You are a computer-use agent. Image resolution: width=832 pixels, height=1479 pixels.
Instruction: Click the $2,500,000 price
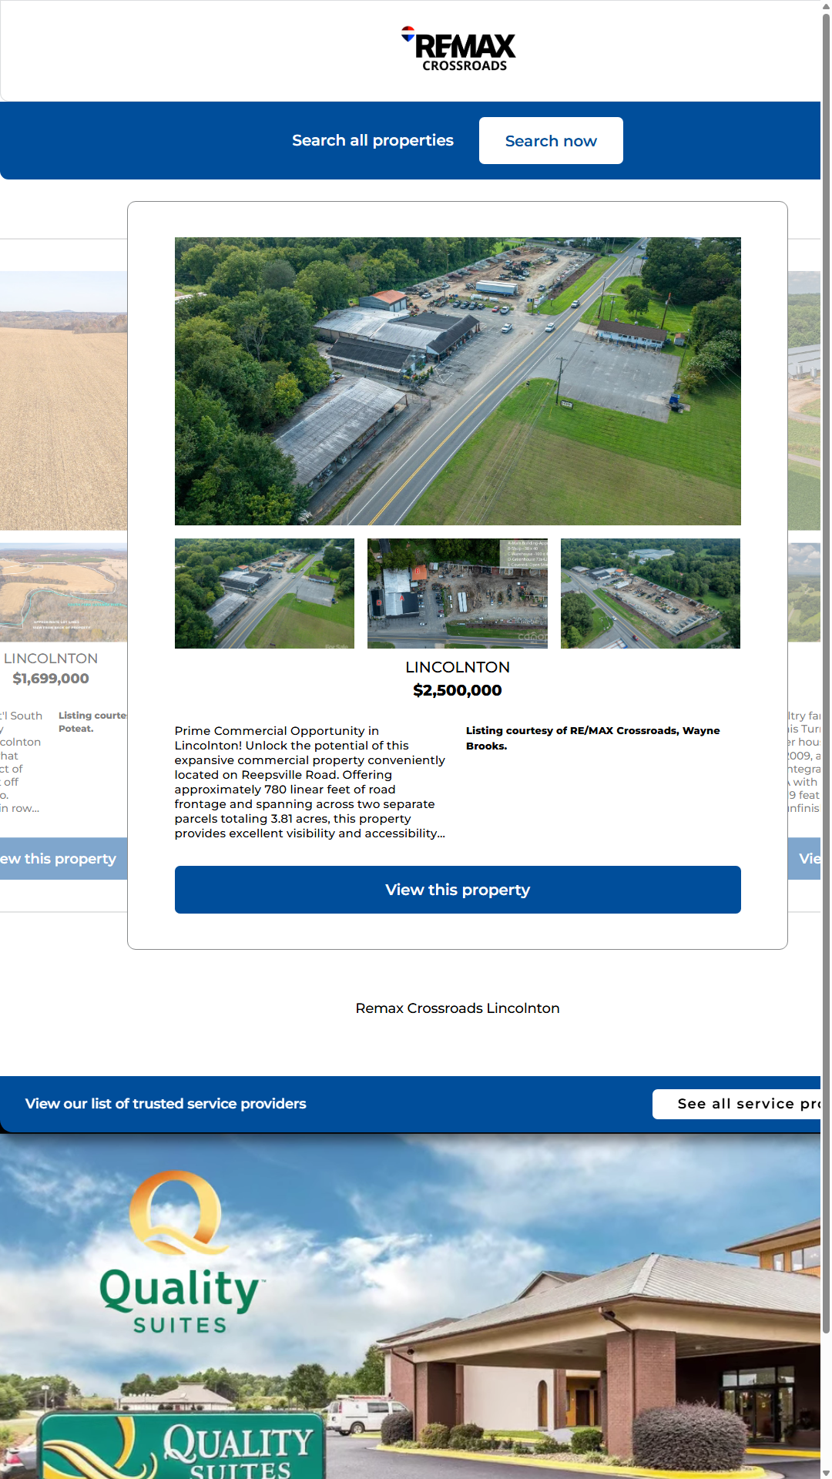(458, 690)
